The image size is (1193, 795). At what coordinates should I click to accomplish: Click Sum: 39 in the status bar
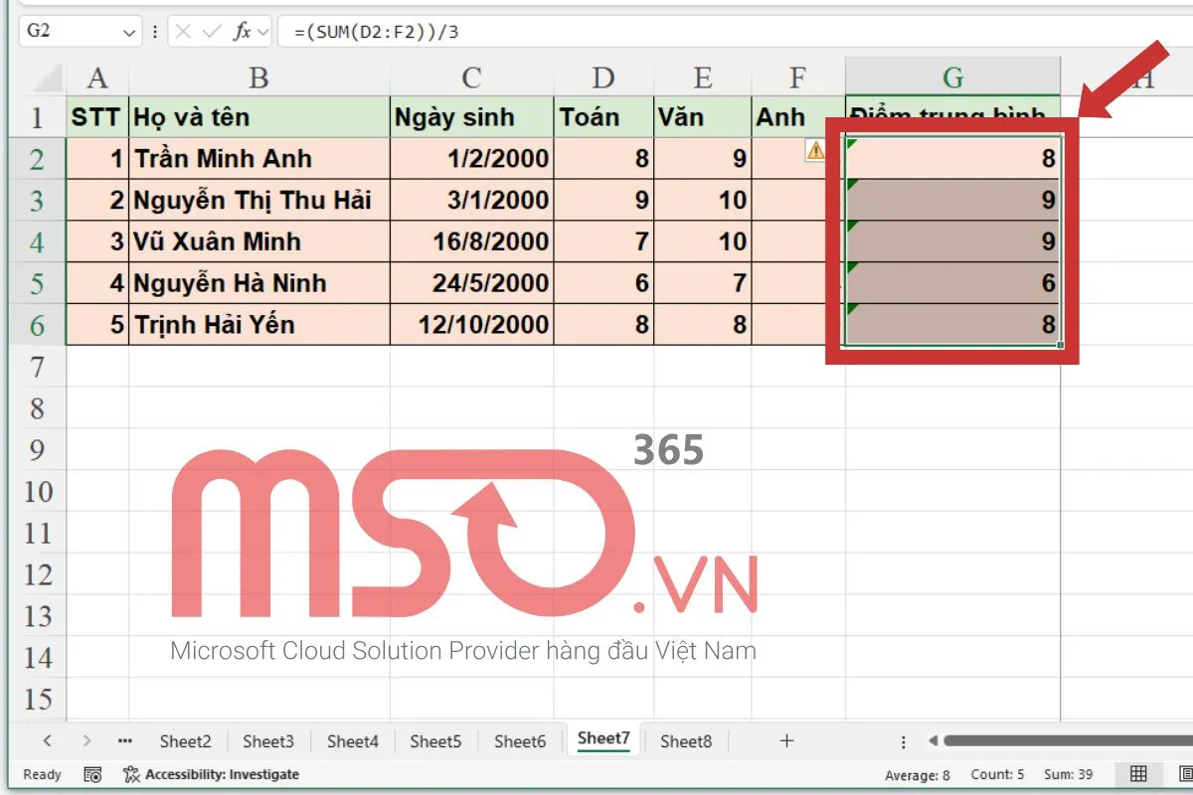(x=1067, y=774)
